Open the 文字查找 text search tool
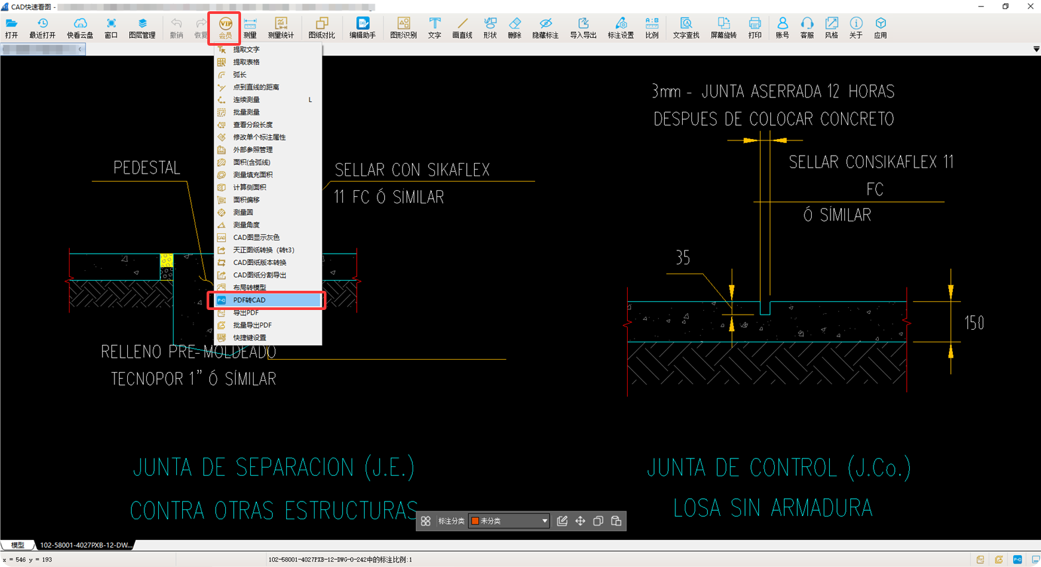This screenshot has height=567, width=1041. [685, 28]
